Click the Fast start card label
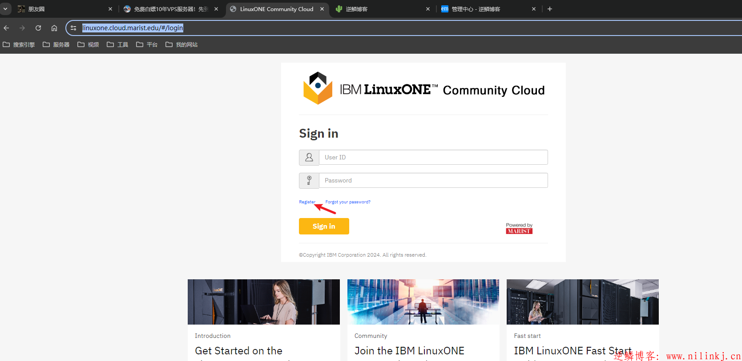Screen dimensions: 742x361 tap(527, 336)
